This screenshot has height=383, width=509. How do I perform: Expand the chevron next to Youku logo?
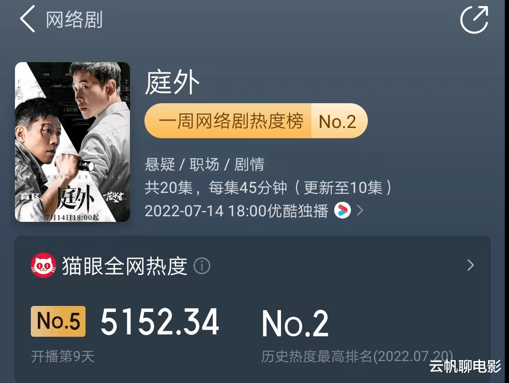click(360, 211)
